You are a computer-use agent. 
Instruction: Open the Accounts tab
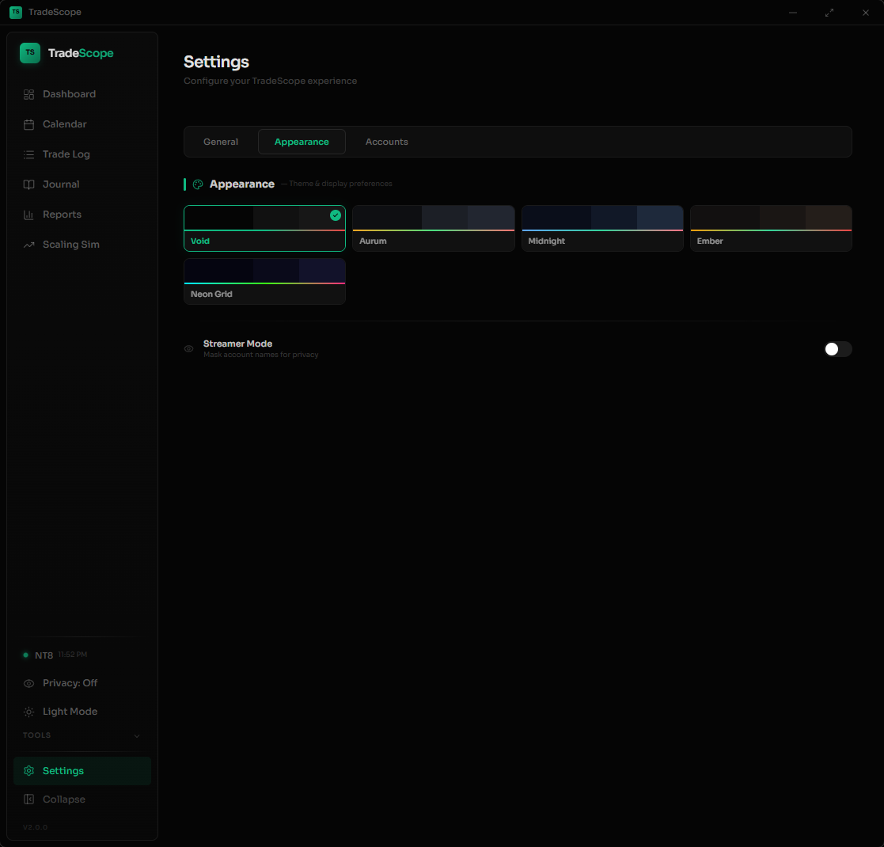click(x=386, y=142)
